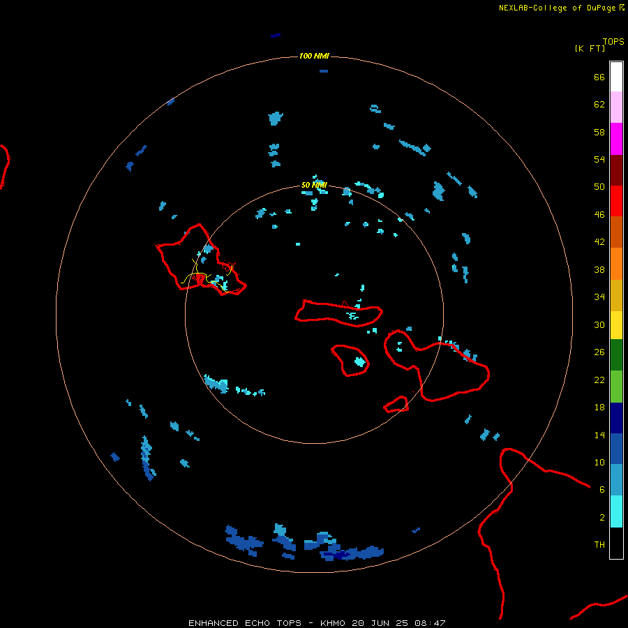This screenshot has width=628, height=628.
Task: Click the "[K FT]" units label
Action: click(x=590, y=48)
